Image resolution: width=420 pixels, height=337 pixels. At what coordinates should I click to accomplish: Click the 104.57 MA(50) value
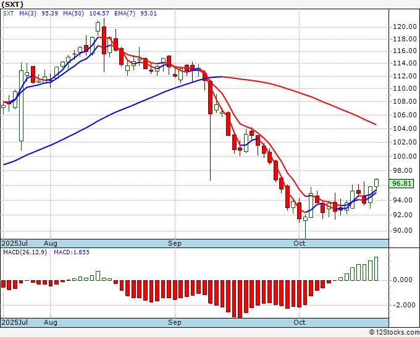(99, 14)
